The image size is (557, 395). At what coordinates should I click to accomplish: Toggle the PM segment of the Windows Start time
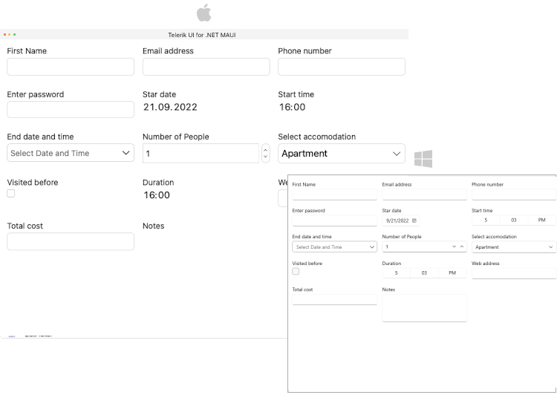[541, 221]
